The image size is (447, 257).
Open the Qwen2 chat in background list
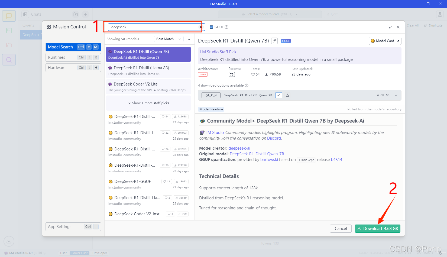[28, 25]
